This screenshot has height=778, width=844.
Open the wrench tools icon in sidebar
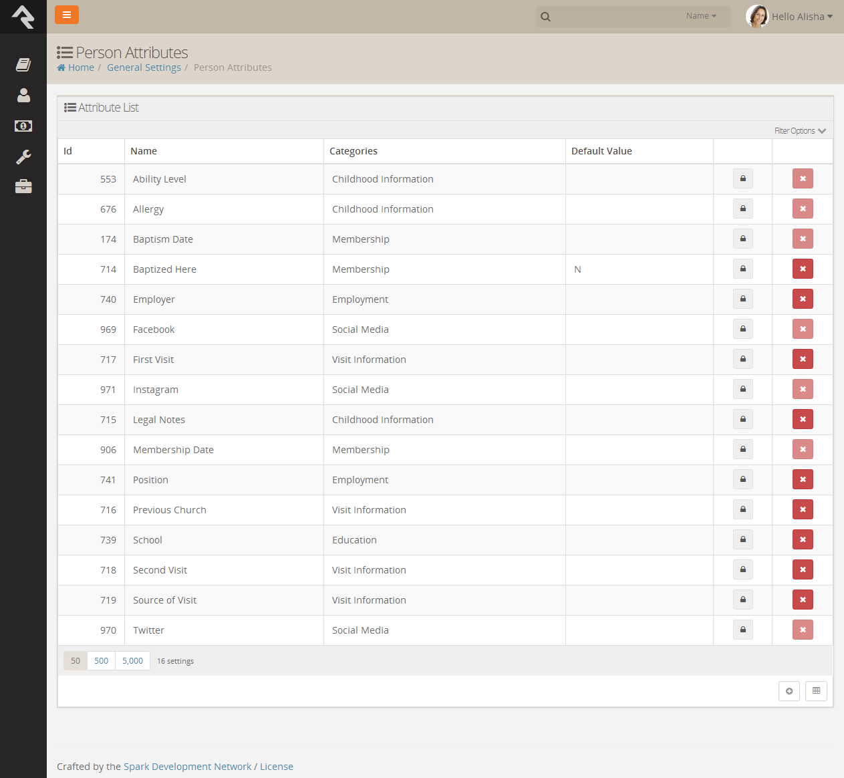point(23,156)
